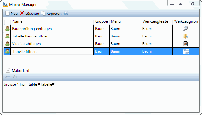The width and height of the screenshot is (202, 115).
Task: Click the document icon for Vitalität abfragen
Action: point(186,44)
